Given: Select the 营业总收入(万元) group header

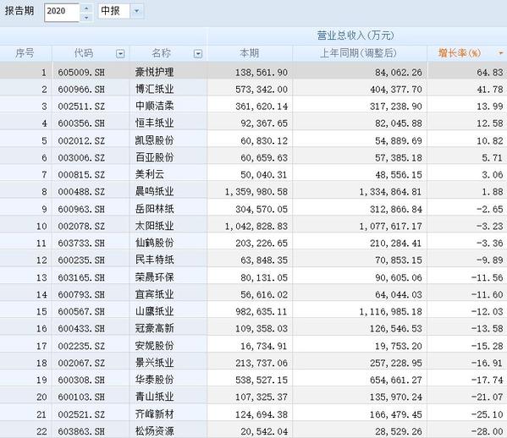Looking at the screenshot, I should (x=355, y=36).
